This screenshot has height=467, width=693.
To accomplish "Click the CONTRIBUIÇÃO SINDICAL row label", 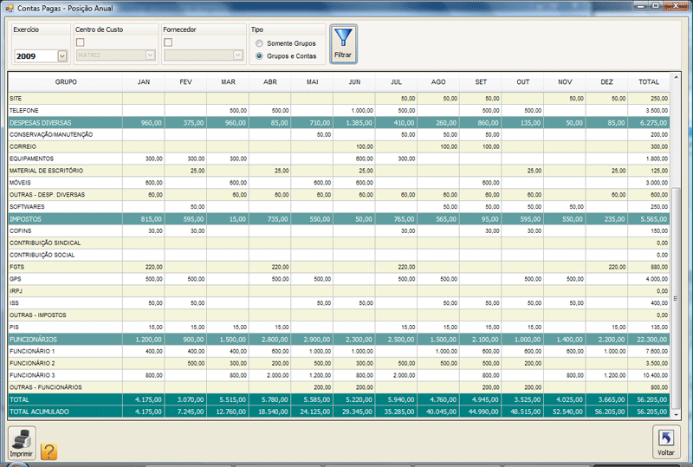I will pos(45,243).
